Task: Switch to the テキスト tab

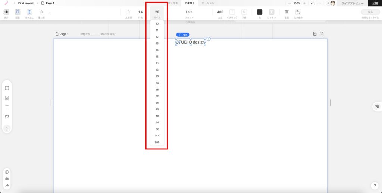Action: pos(190,3)
